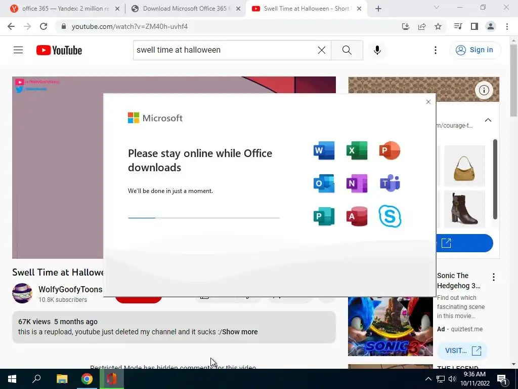Click the Chrome taskbar icon
The image size is (518, 389).
pos(87,379)
